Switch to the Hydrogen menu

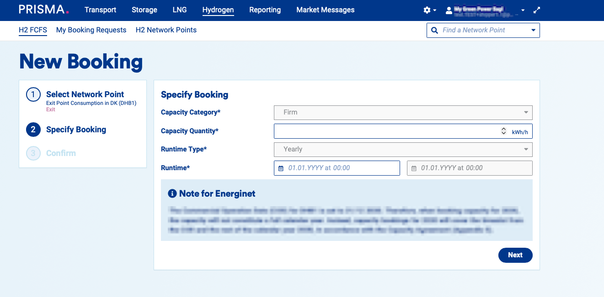[218, 10]
